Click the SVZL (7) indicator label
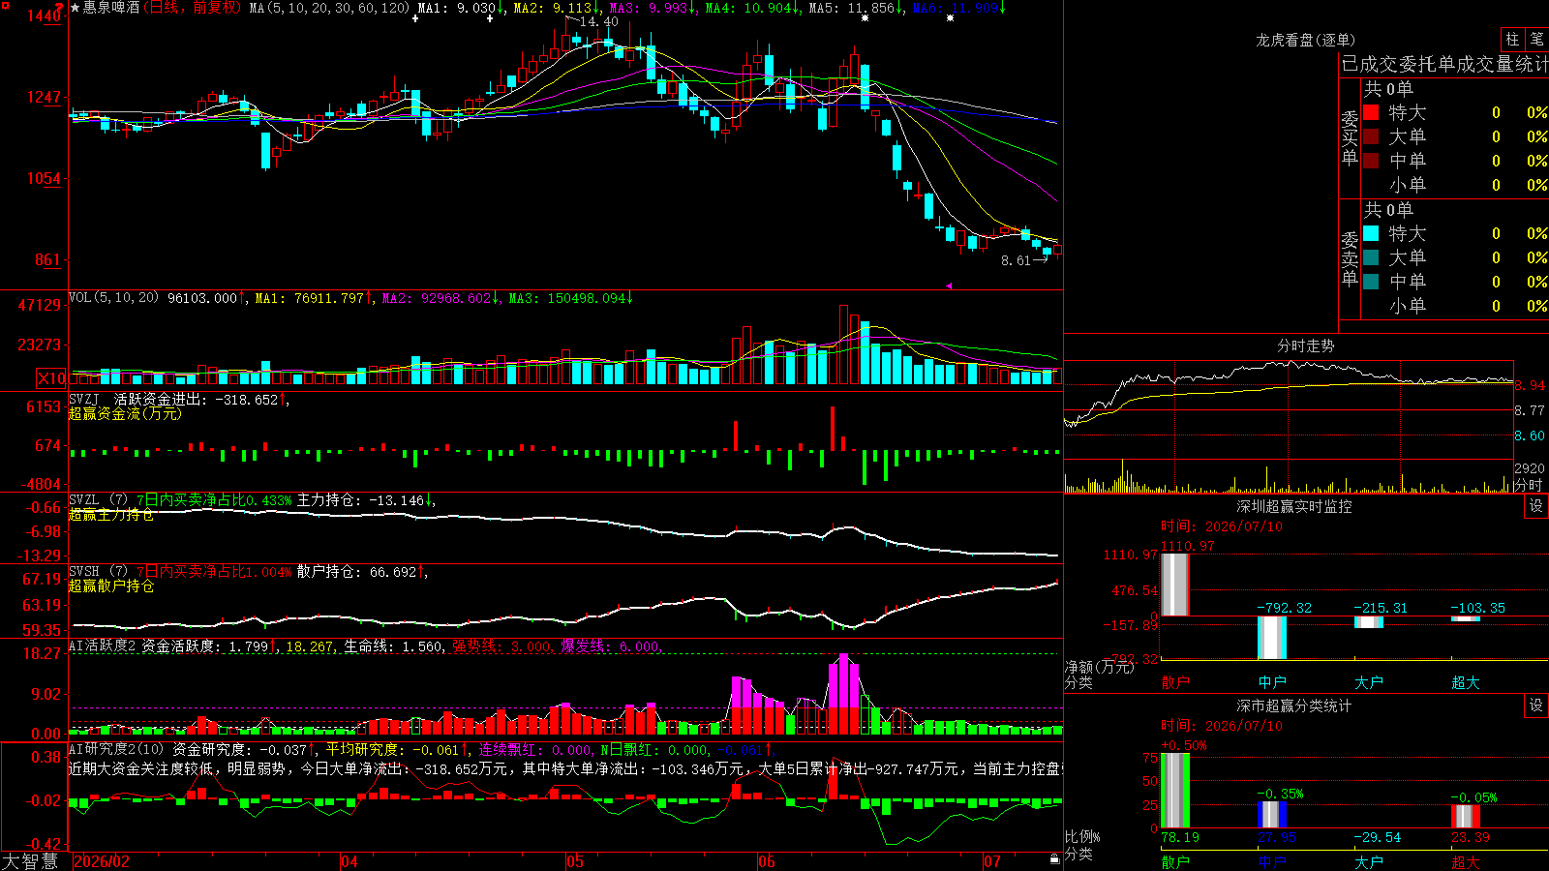The image size is (1549, 871). pos(98,500)
